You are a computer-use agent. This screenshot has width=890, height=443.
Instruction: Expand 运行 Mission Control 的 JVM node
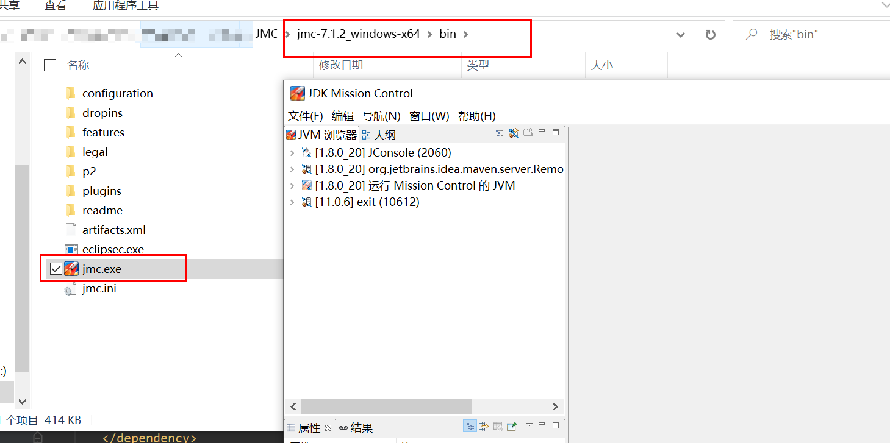coord(292,186)
